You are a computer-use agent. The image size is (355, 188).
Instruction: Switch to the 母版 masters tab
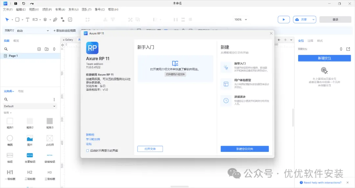(21, 91)
